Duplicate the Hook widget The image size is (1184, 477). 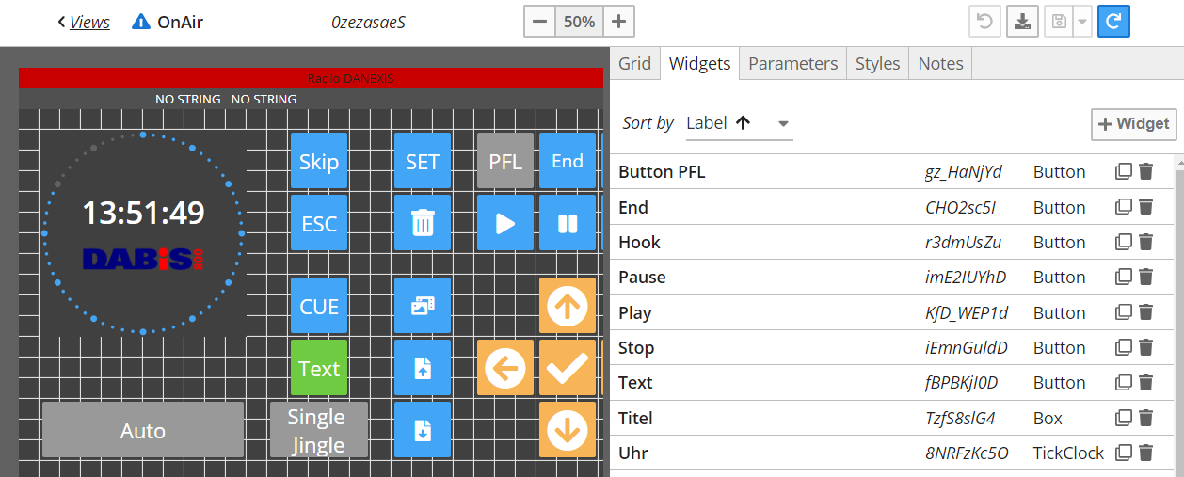pyautogui.click(x=1123, y=243)
